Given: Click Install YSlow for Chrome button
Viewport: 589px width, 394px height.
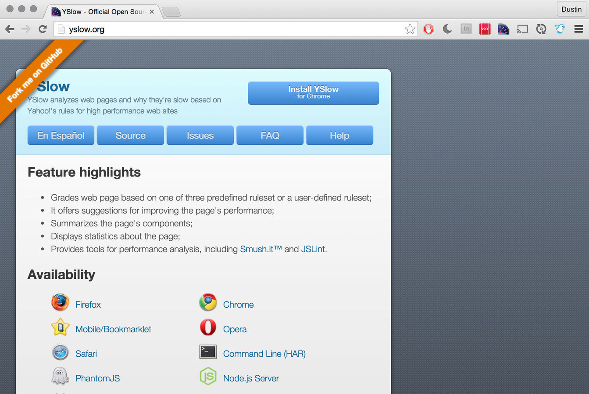Looking at the screenshot, I should [313, 93].
